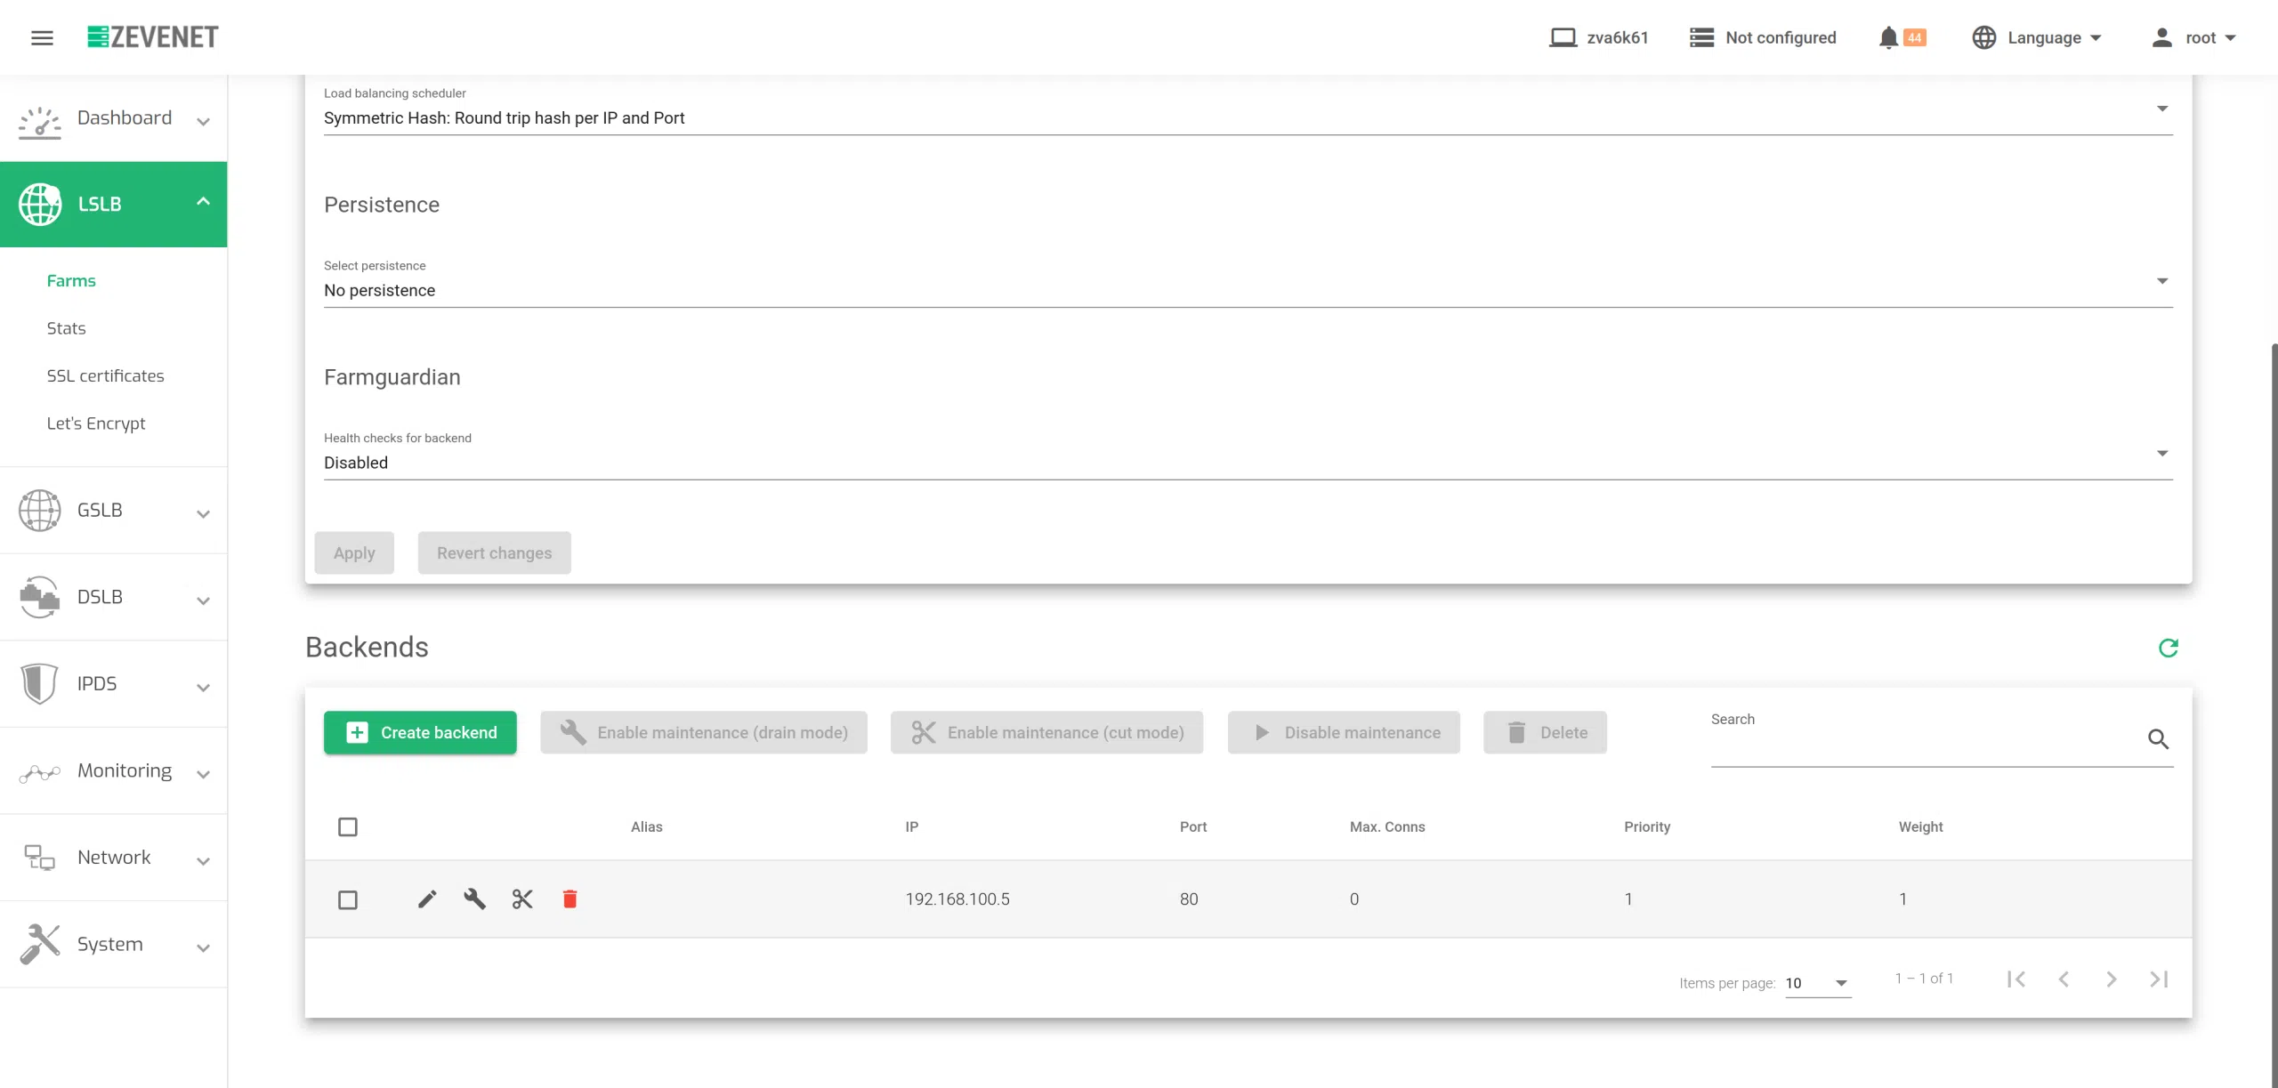Click the pencil edit icon for backend 192.168.100.5

[427, 899]
